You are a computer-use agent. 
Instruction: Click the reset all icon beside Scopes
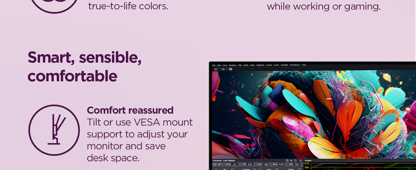pos(301,161)
